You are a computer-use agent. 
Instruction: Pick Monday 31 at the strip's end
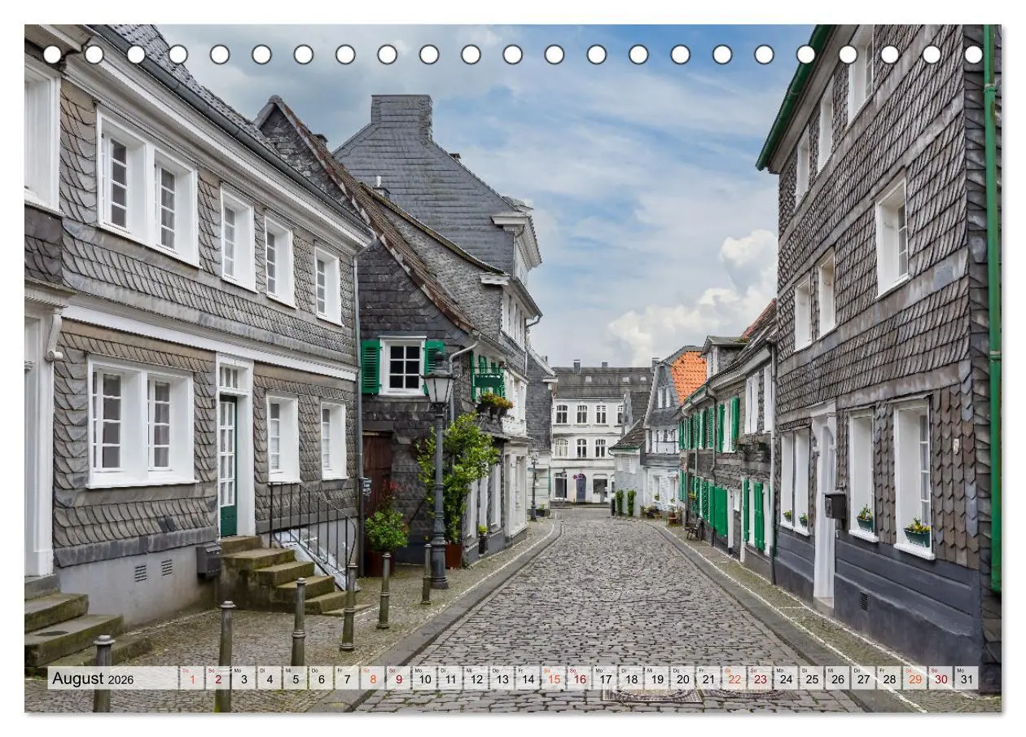pyautogui.click(x=967, y=678)
